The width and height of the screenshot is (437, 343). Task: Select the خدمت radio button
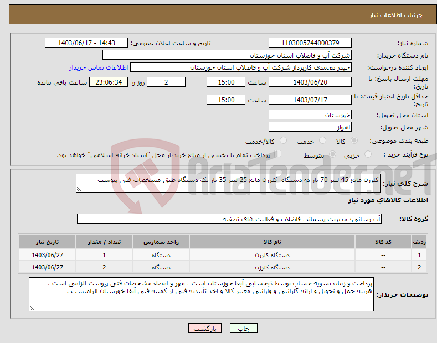point(322,141)
